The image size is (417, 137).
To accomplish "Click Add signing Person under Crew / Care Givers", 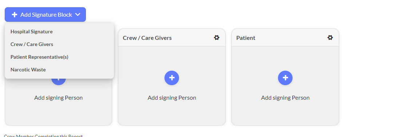I will pyautogui.click(x=172, y=98).
